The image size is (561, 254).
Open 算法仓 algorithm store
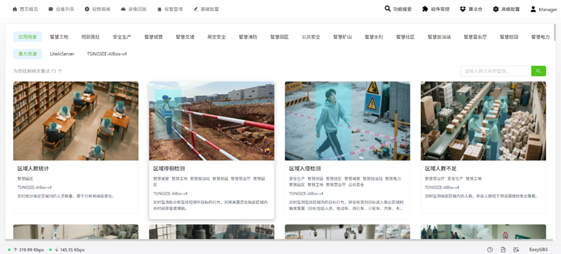pyautogui.click(x=471, y=9)
